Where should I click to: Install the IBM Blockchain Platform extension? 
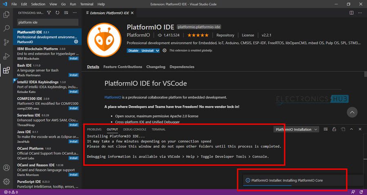coord(73,59)
